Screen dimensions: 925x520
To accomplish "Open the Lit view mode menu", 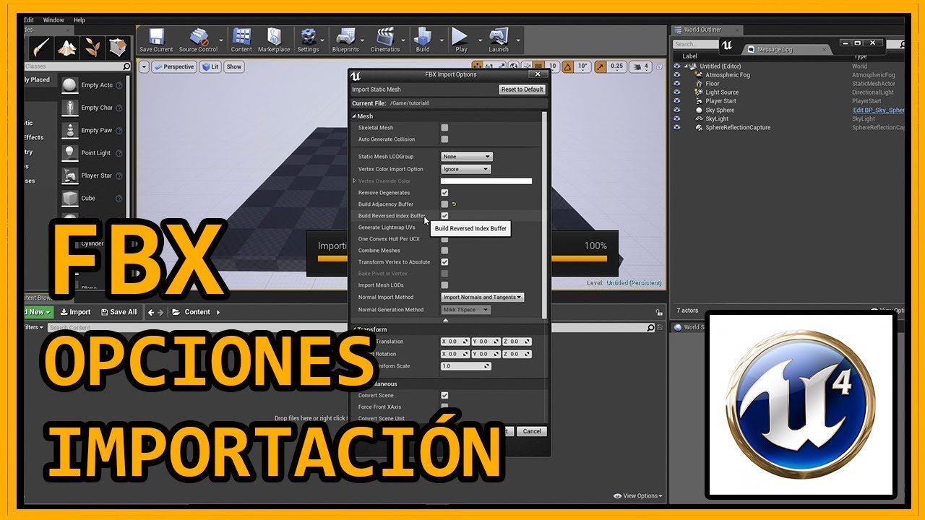I will click(x=210, y=66).
